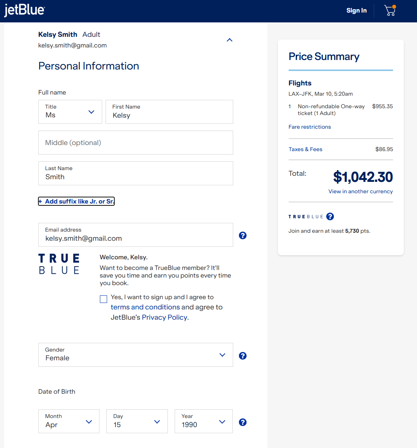417x448 pixels.
Task: Click help icon beside Email address
Action: click(243, 235)
